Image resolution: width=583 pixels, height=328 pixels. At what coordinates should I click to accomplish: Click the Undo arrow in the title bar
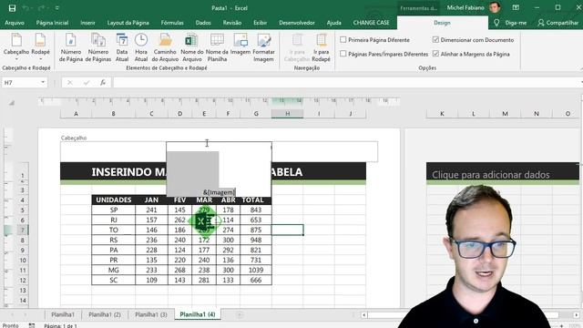[x=26, y=8]
